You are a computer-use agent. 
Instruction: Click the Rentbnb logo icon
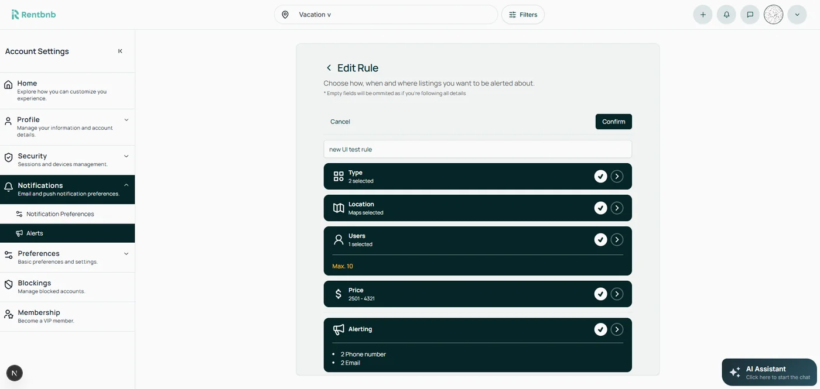15,15
